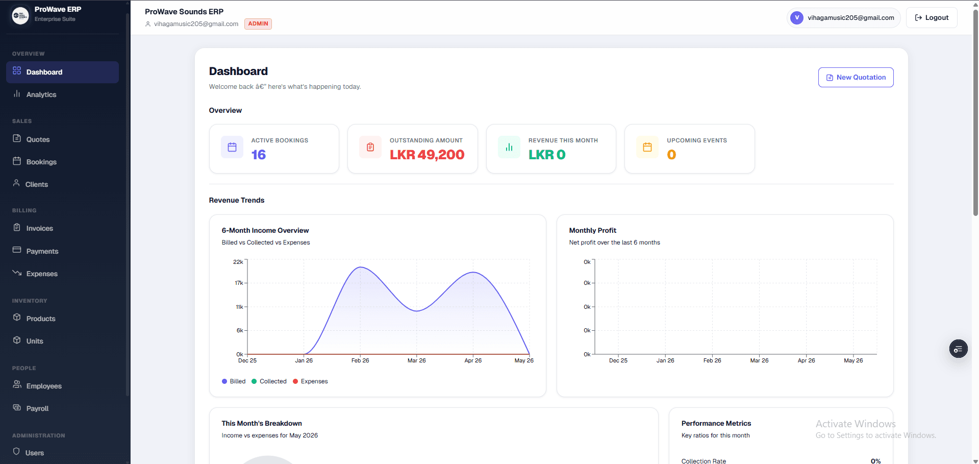Viewport: 979px width, 464px height.
Task: Click the Revenue Trends heading
Action: (237, 201)
